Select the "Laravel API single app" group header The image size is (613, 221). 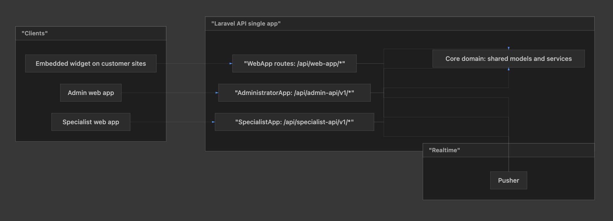pos(246,23)
